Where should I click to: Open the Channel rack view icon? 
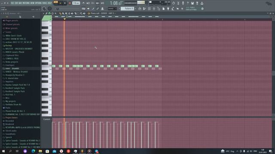[149, 9]
